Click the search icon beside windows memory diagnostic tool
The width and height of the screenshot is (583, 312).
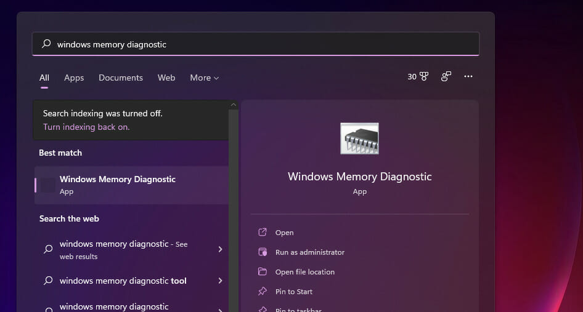point(48,281)
